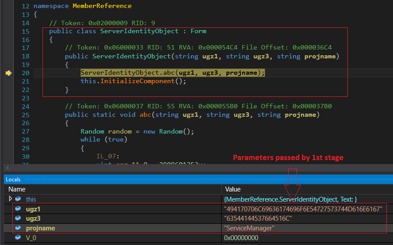
Task: Click the value "ServiceManager"
Action: (x=249, y=228)
